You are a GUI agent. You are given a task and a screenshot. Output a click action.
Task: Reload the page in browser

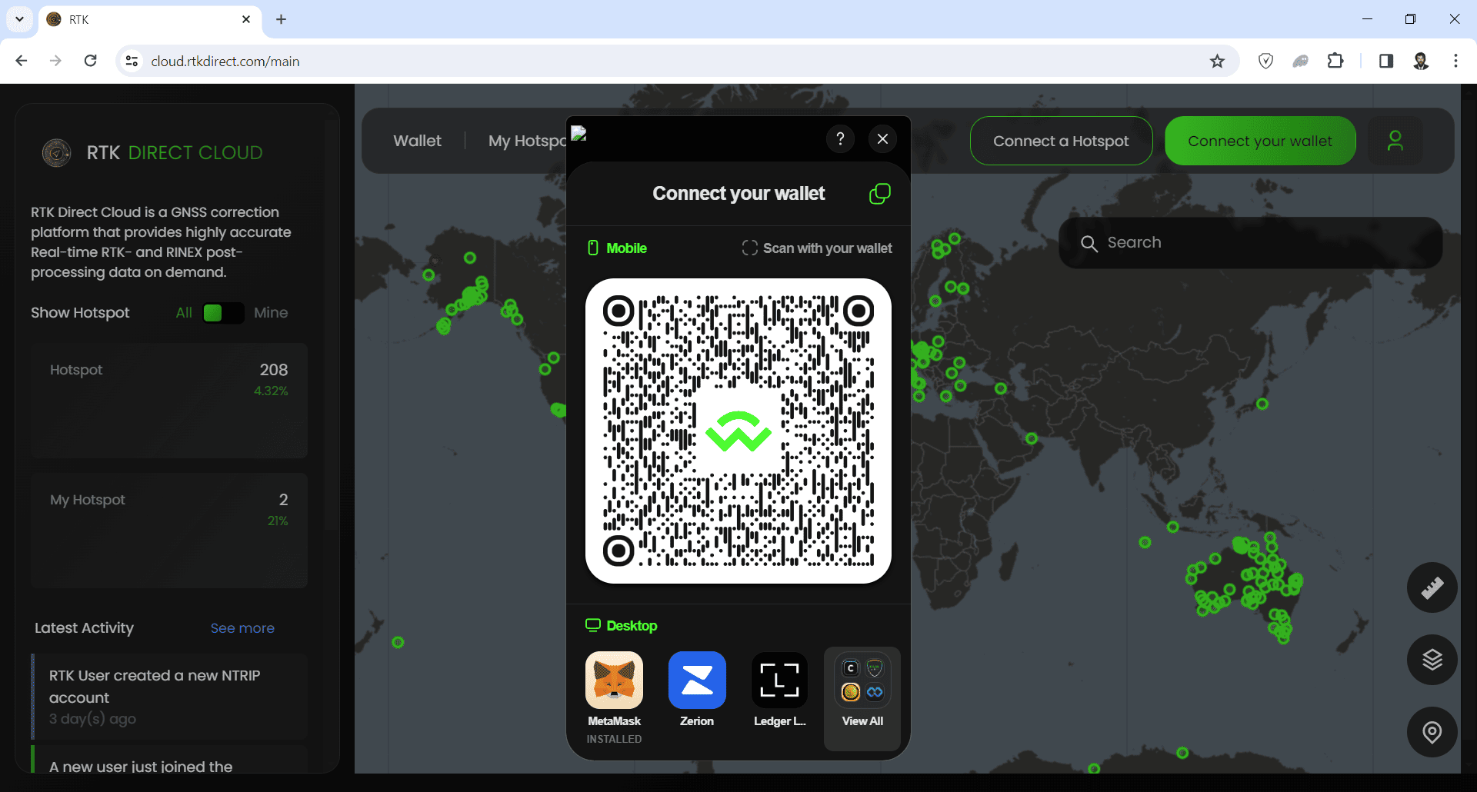coord(90,61)
